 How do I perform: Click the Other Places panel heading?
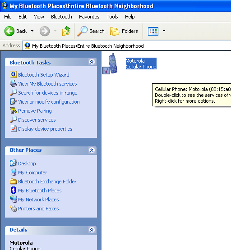(26, 150)
